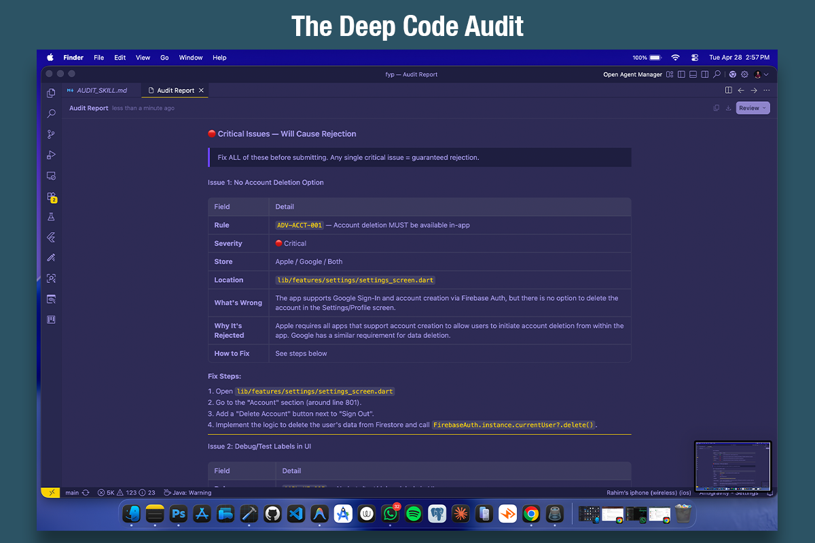The width and height of the screenshot is (815, 543).
Task: Click the errors and warnings count
Action: (127, 493)
